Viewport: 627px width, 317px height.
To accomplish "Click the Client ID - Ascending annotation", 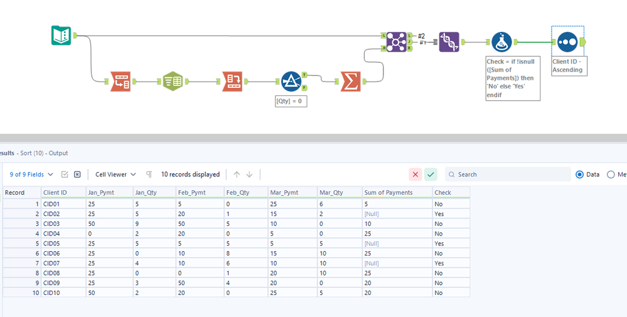I will 569,65.
